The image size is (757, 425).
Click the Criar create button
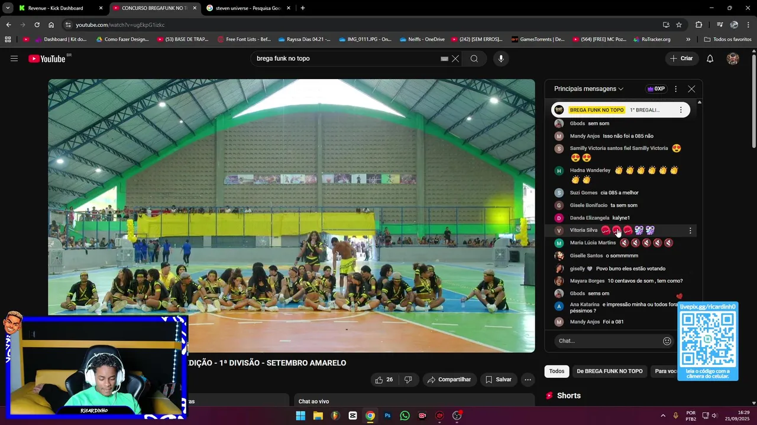pos(681,58)
